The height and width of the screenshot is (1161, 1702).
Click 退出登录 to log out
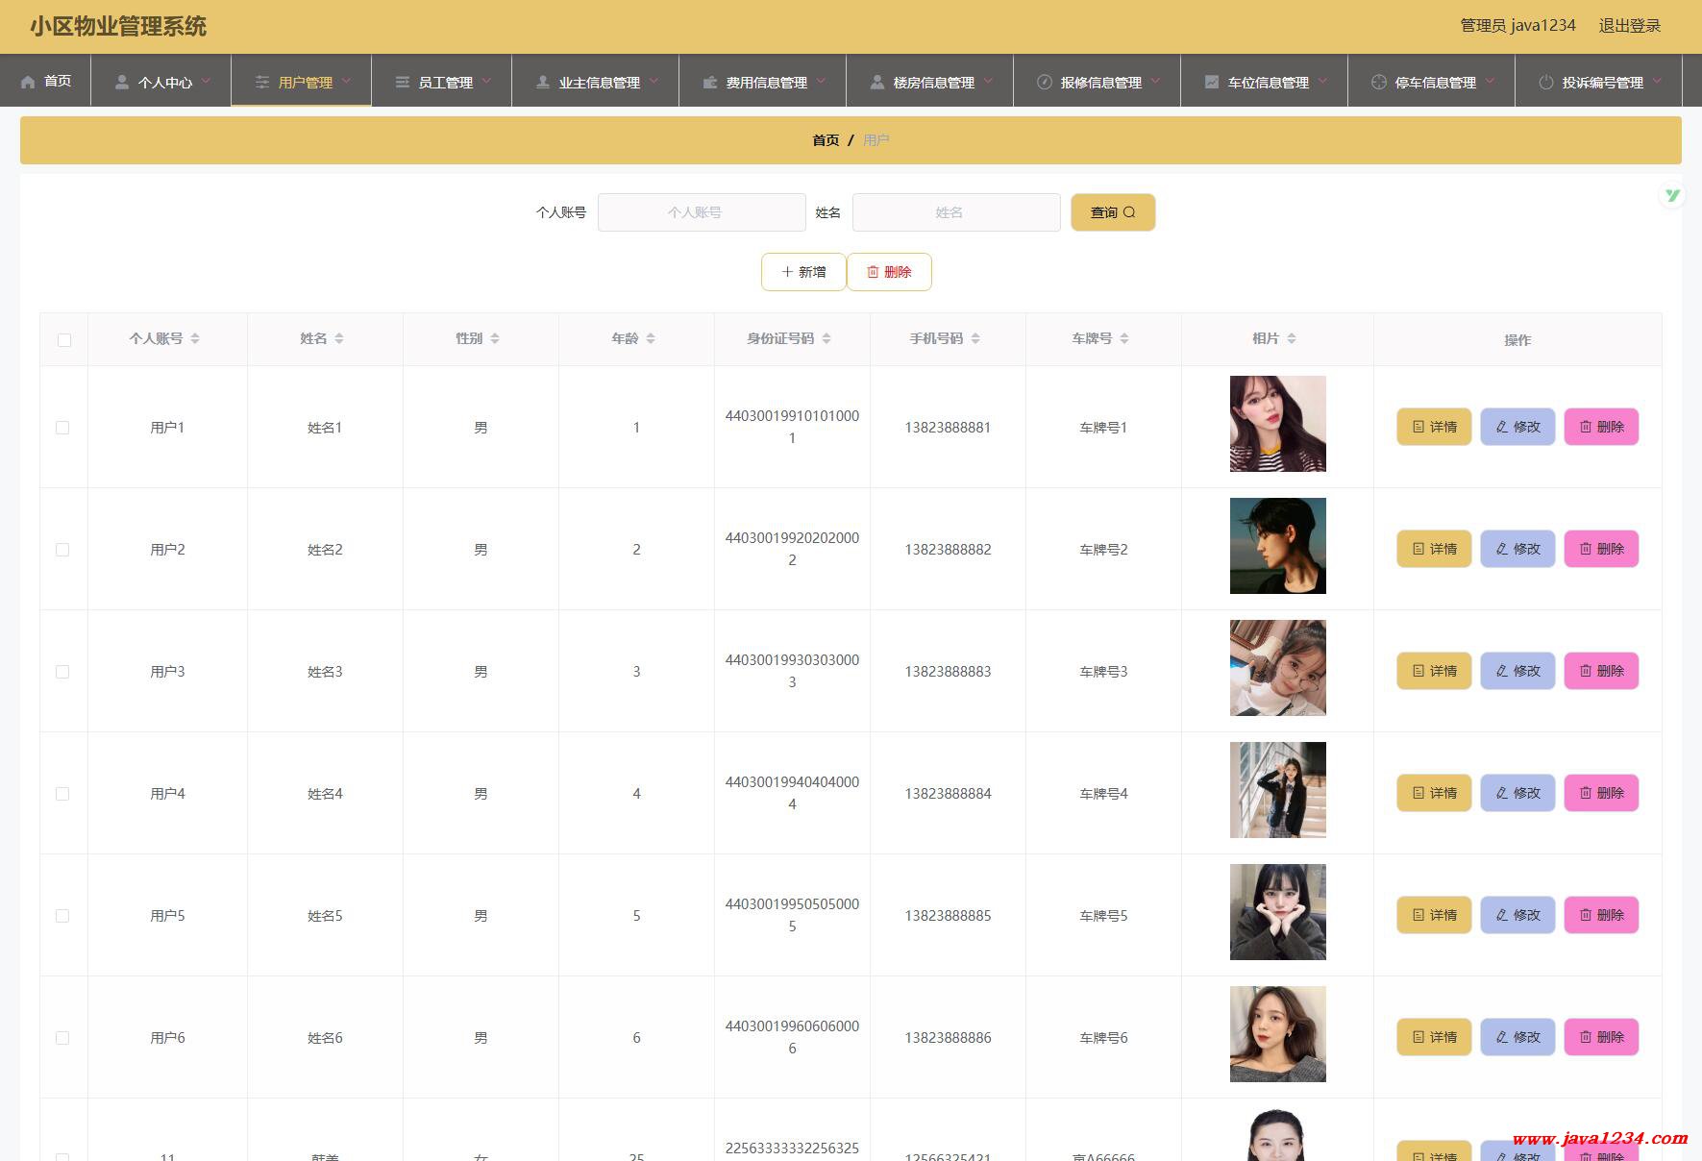(x=1630, y=26)
